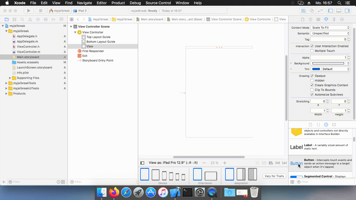Open the Content Mode dropdown
This screenshot has width=356, height=200.
point(330,28)
